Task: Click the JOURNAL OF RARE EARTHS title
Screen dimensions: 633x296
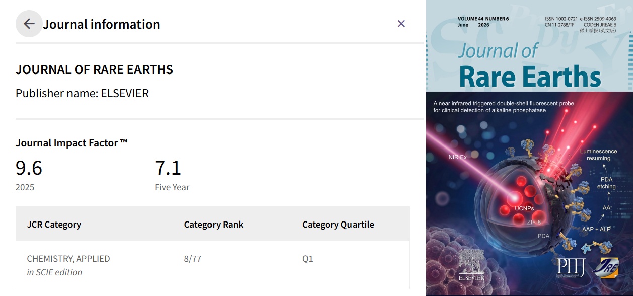Action: [94, 70]
